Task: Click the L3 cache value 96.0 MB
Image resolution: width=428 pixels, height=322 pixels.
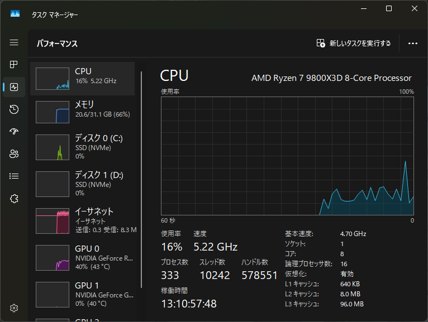Action: click(352, 304)
